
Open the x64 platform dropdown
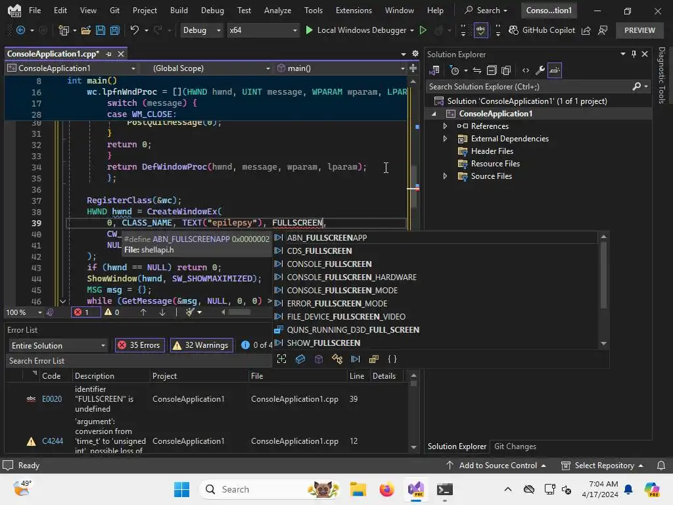263,30
